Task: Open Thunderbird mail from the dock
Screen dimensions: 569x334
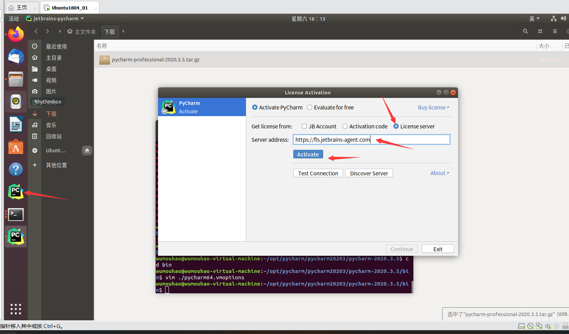Action: [16, 57]
